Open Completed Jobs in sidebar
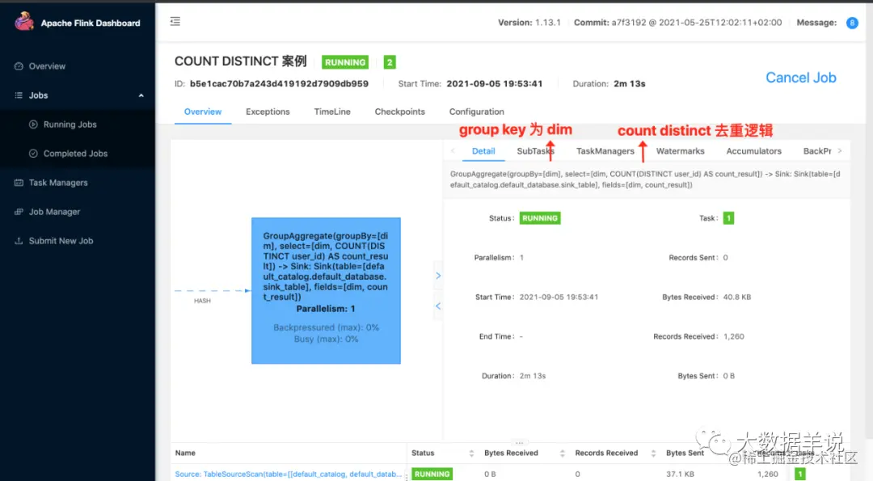This screenshot has height=481, width=873. pos(75,154)
